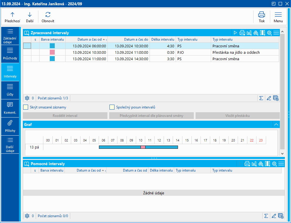Screen dimensions: 291x223
Task: Open the Přílohy sidebar tab
Action: point(10,126)
